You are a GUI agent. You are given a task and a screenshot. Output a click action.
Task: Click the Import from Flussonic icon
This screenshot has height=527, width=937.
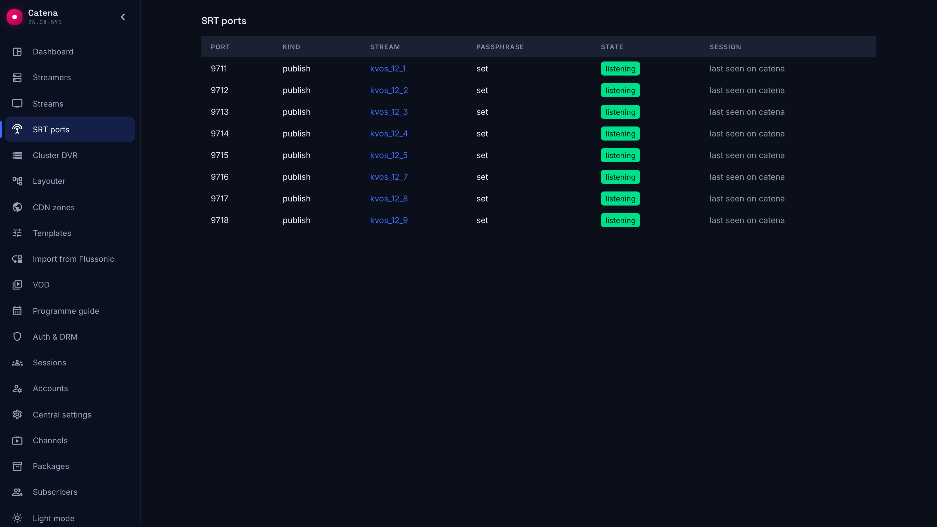pos(17,259)
